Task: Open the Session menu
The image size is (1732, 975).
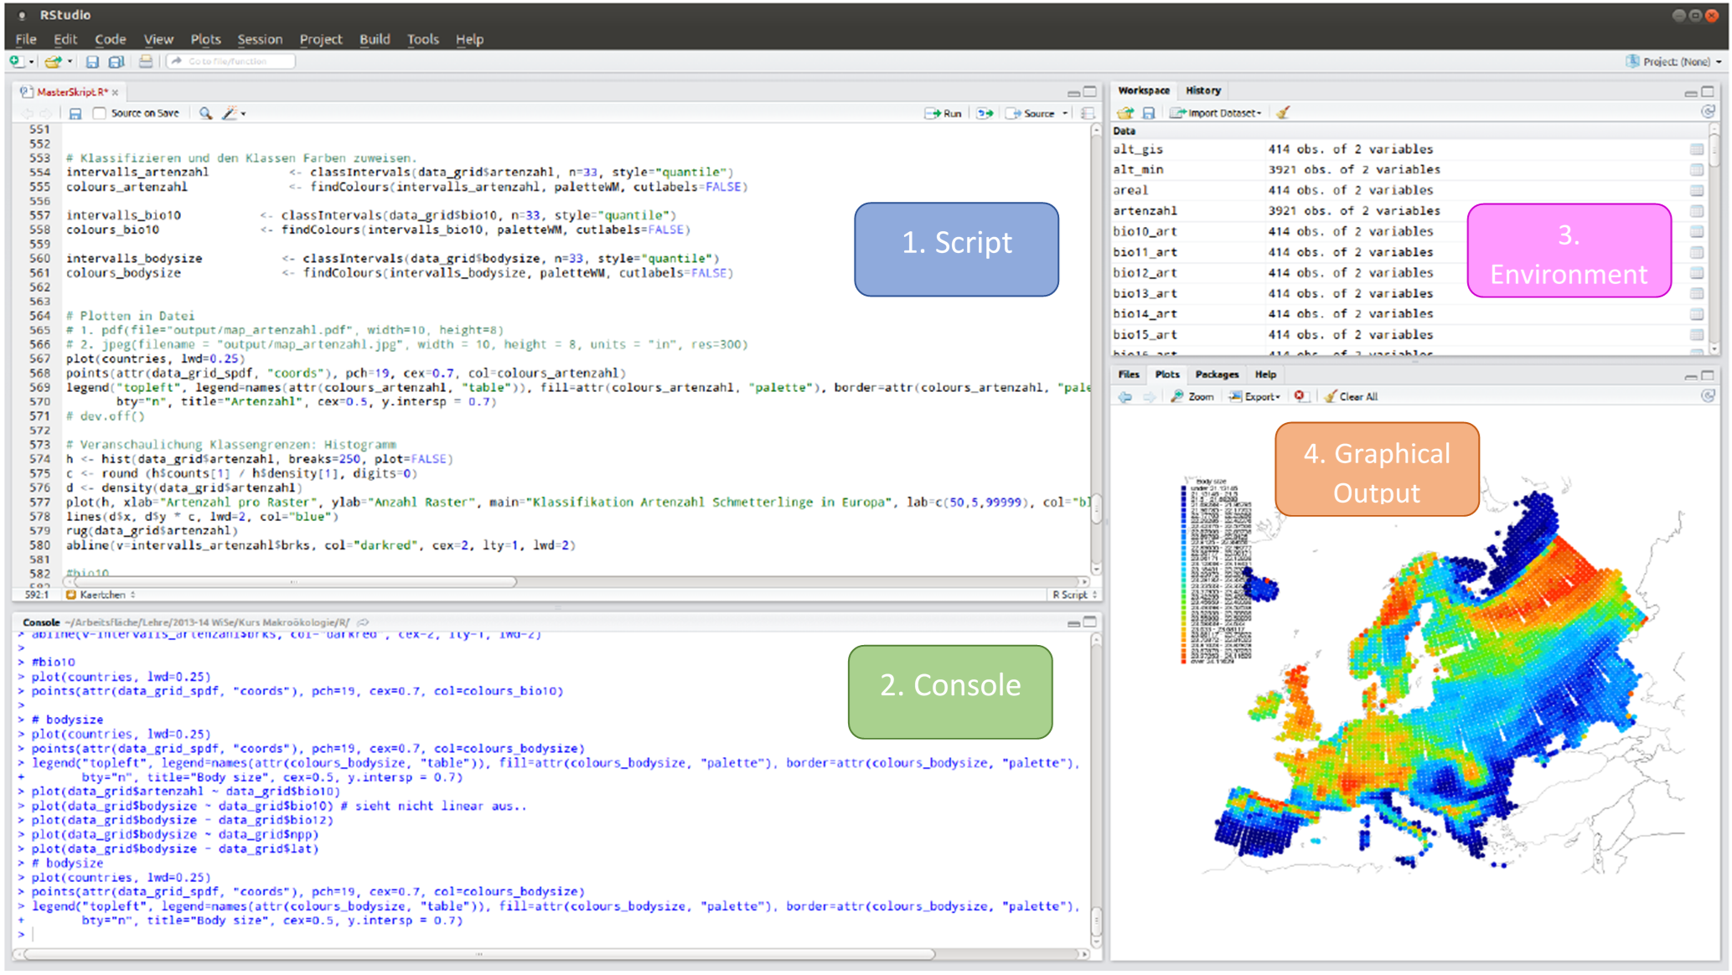Action: tap(259, 39)
